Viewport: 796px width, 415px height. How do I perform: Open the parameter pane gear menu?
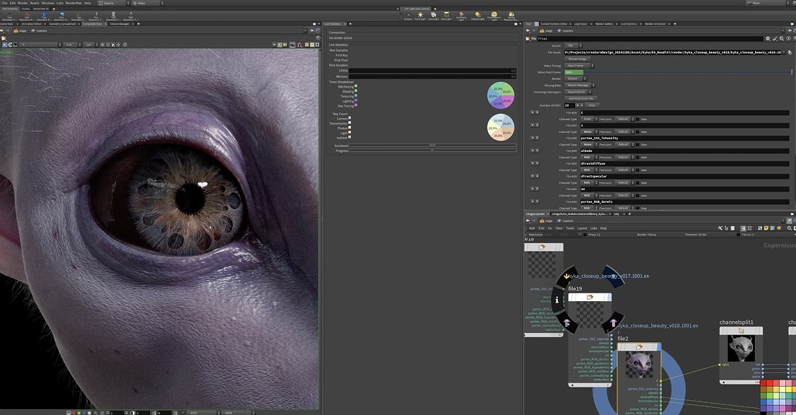[x=768, y=39]
